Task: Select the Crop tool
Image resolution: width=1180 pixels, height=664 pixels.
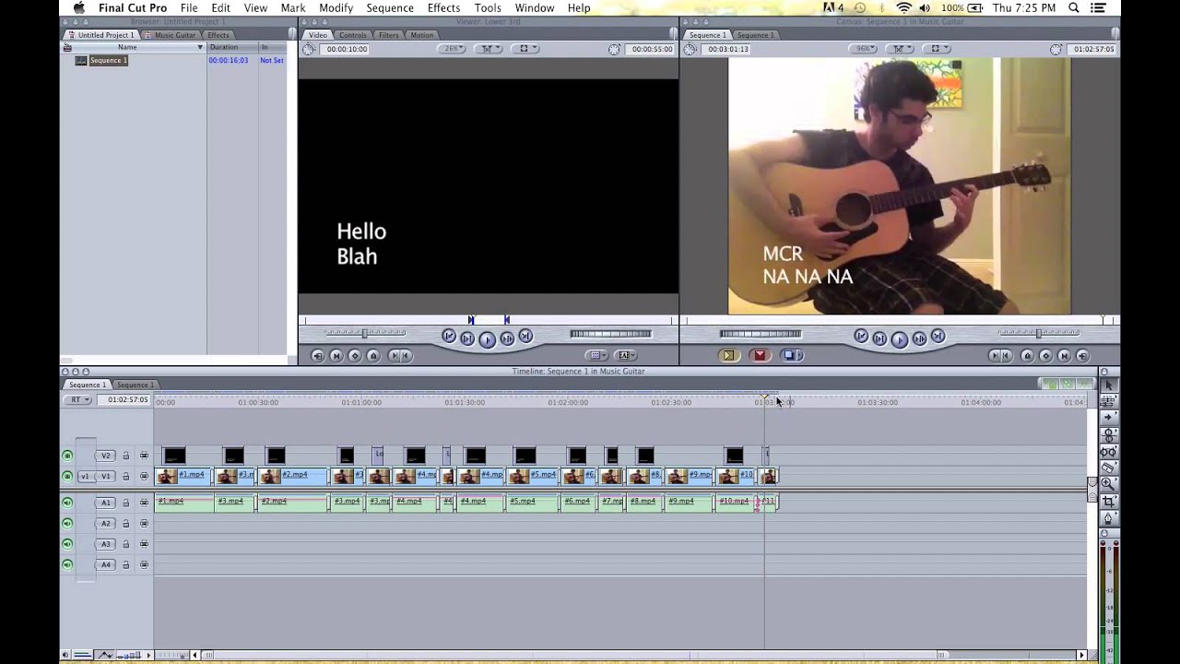Action: [x=1109, y=501]
